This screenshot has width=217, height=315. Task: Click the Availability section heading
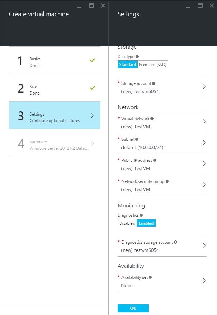[131, 266]
